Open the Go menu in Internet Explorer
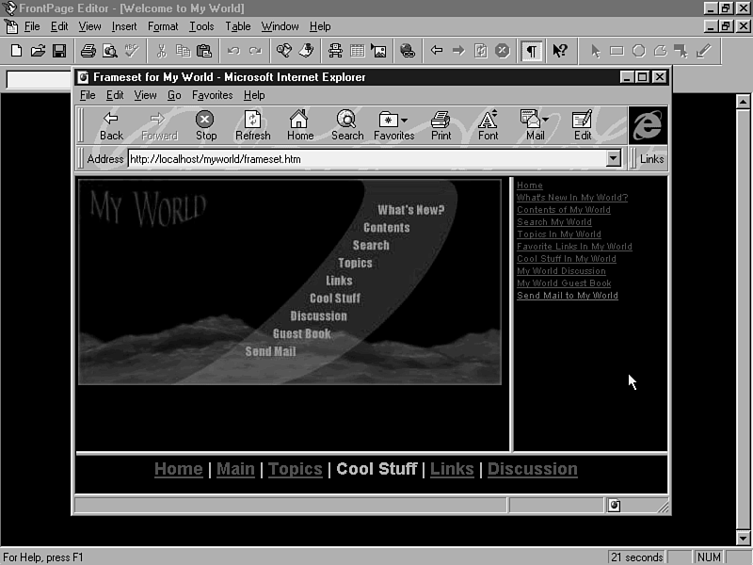Image resolution: width=753 pixels, height=565 pixels. (174, 95)
